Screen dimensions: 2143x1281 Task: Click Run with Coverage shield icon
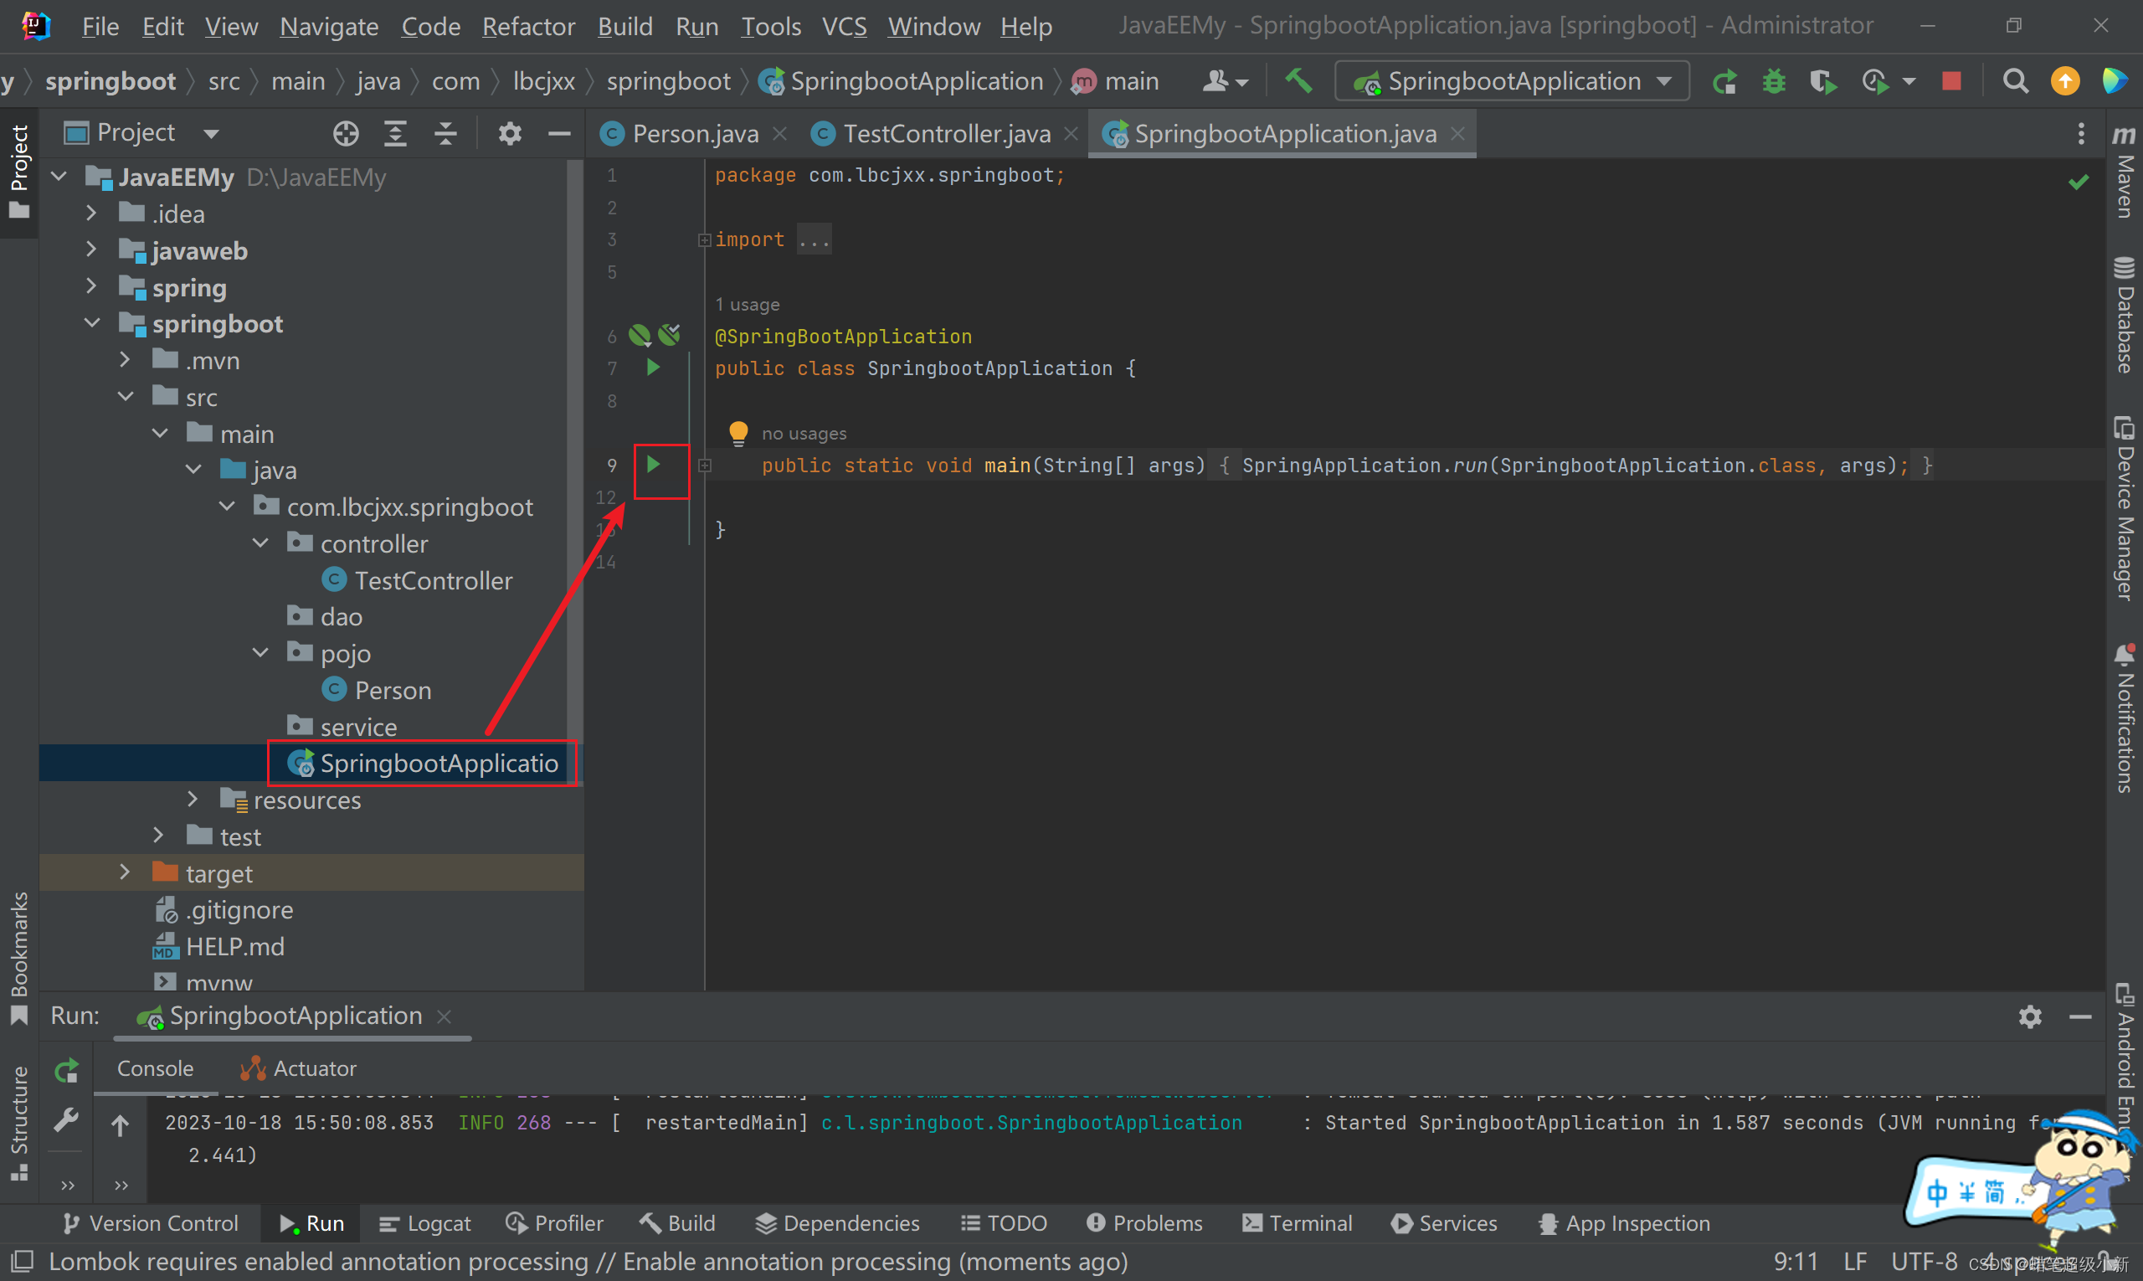(x=1822, y=82)
